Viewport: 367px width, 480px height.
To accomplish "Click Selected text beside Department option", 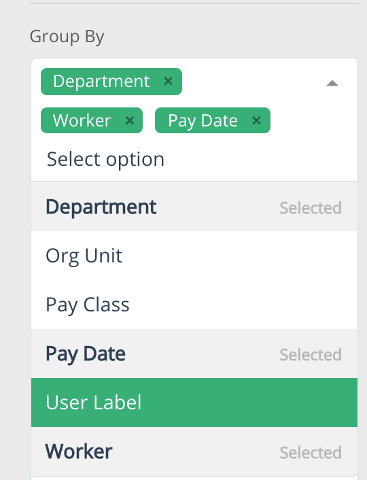I will click(x=311, y=208).
